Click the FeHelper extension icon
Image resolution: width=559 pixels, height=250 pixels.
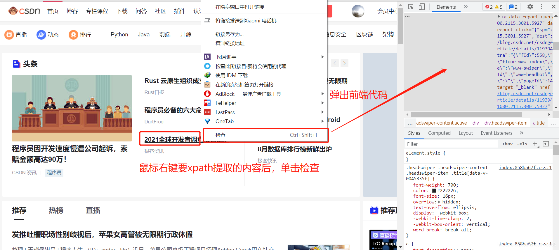point(207,103)
